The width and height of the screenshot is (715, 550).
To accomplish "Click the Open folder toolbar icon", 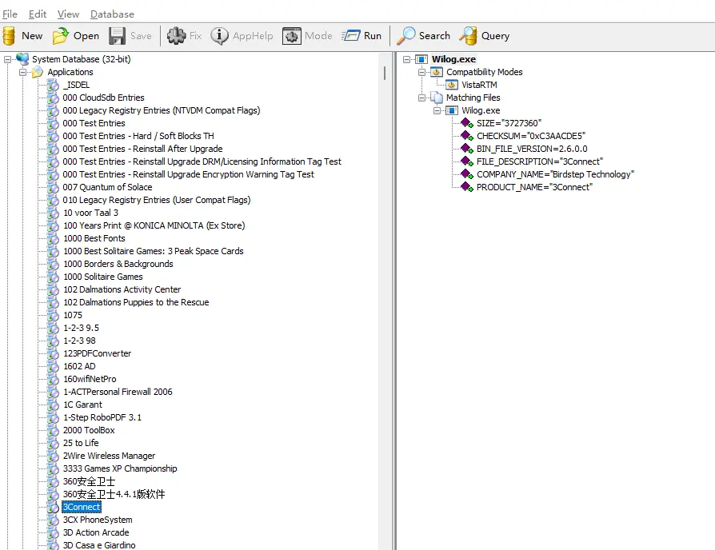I will coord(60,36).
